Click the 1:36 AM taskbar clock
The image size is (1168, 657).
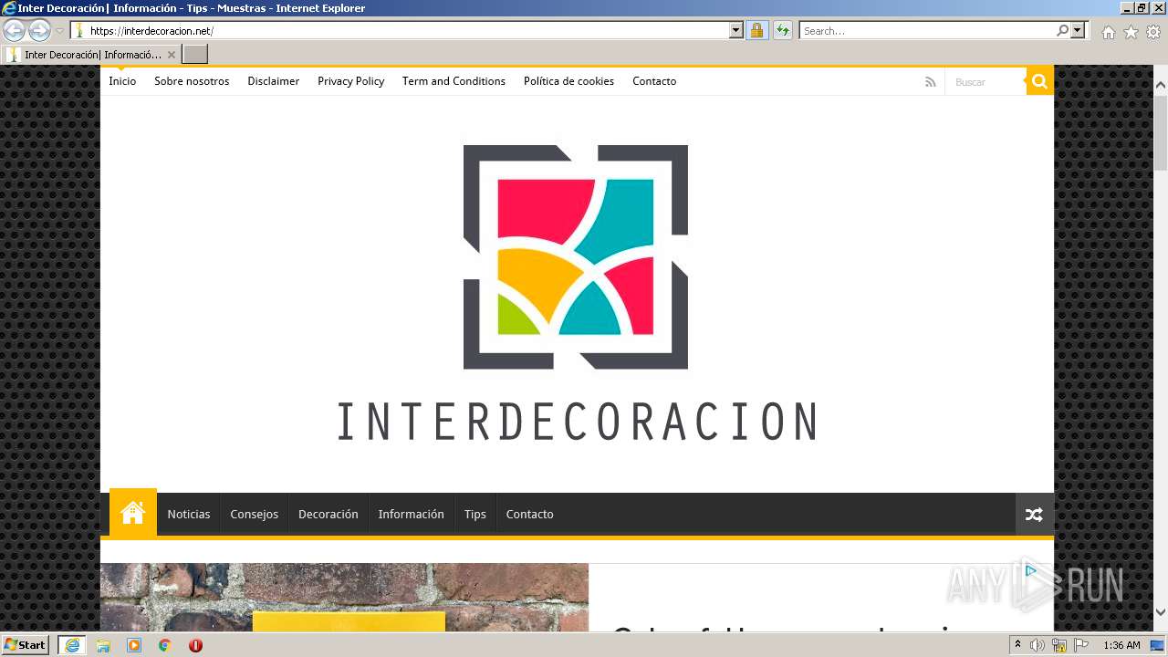(1121, 645)
